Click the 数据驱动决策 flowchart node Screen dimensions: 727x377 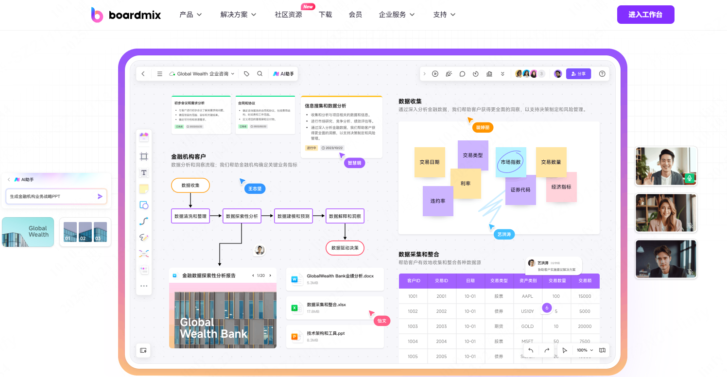pyautogui.click(x=345, y=248)
